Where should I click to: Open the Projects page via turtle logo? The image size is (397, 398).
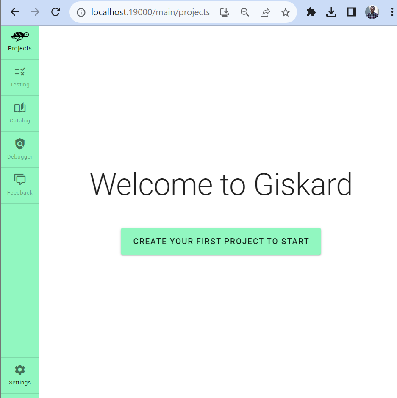point(20,36)
